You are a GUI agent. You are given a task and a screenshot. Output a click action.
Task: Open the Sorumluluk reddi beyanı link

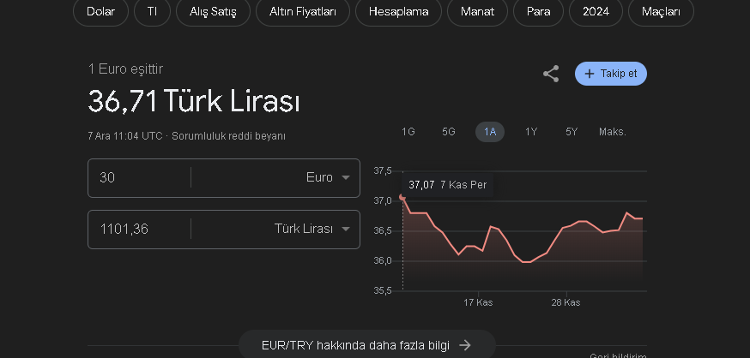228,136
